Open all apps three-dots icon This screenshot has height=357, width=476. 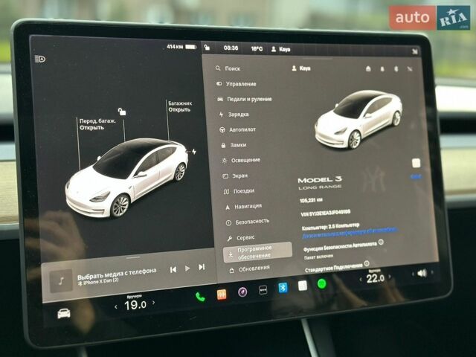263,290
